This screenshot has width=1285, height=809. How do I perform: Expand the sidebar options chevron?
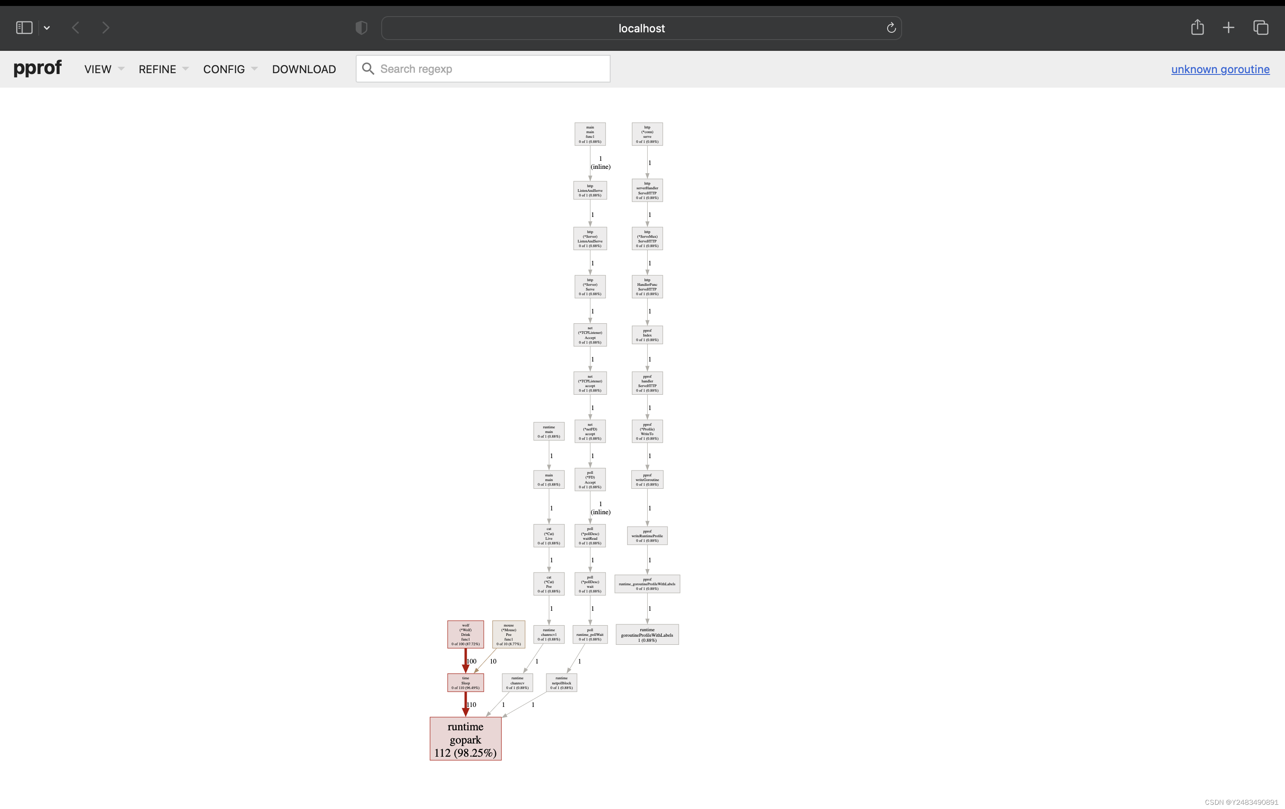47,28
